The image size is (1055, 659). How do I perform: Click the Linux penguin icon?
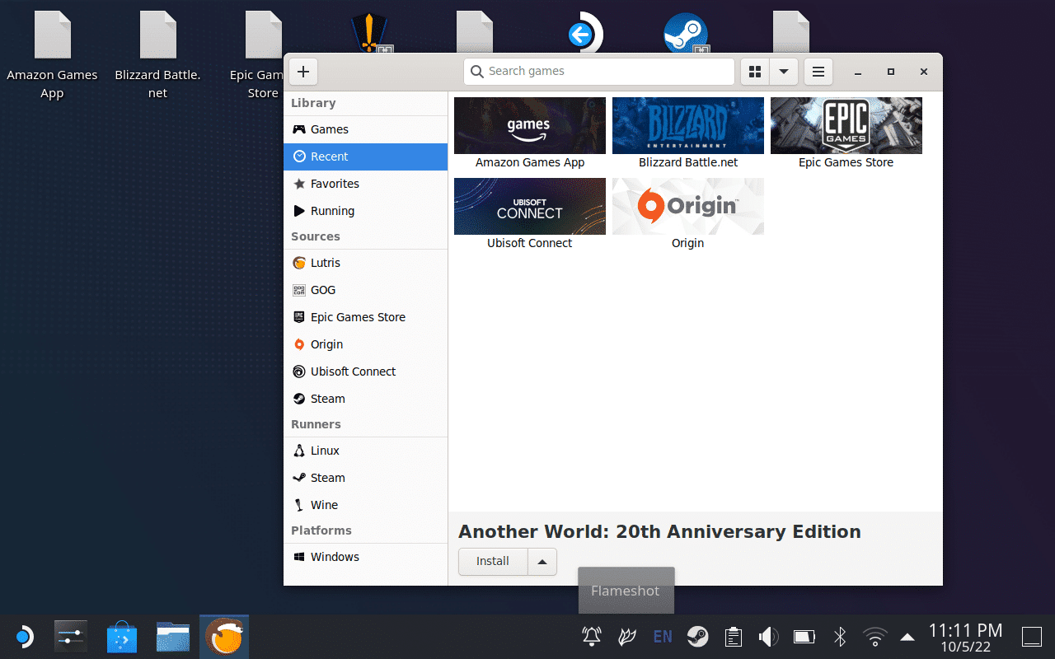click(299, 451)
